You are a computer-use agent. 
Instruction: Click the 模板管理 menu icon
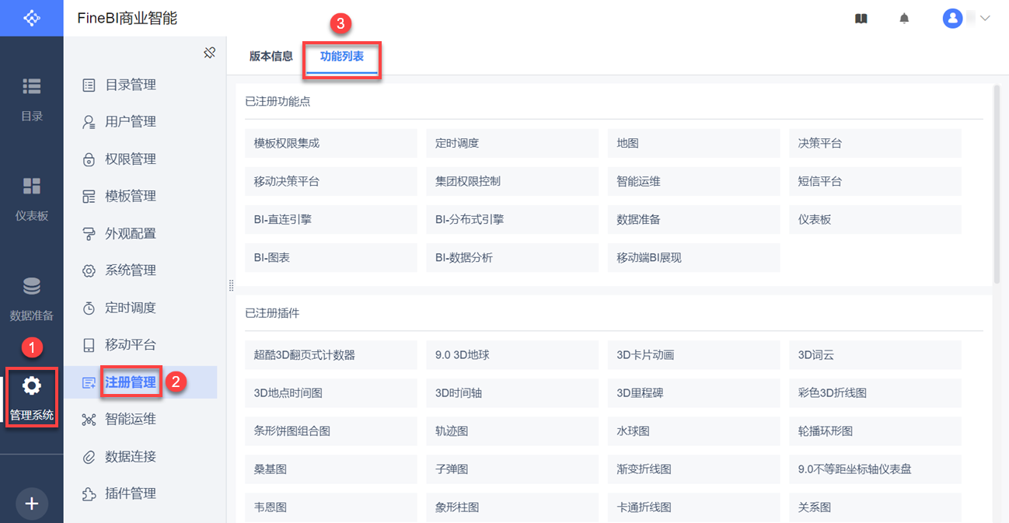tap(89, 197)
